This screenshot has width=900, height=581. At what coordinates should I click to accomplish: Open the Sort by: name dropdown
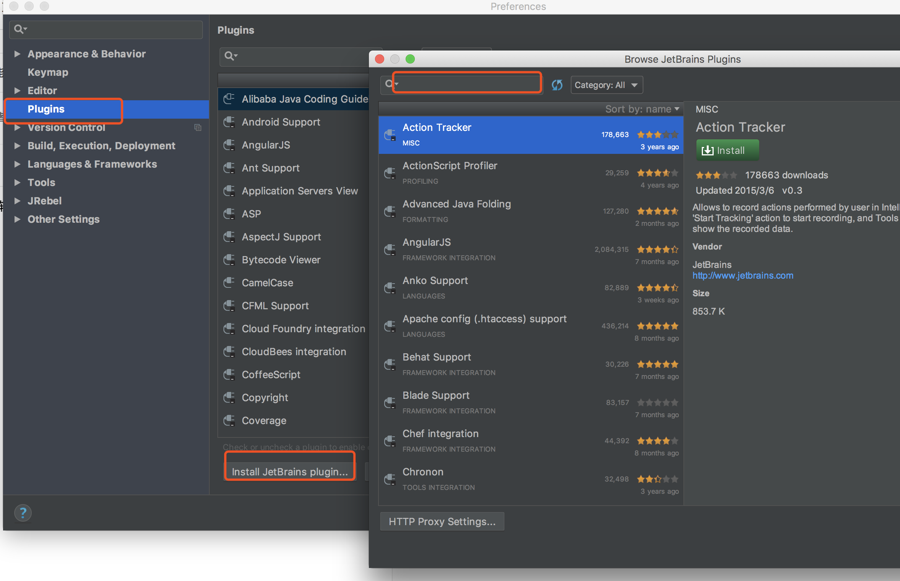tap(642, 109)
